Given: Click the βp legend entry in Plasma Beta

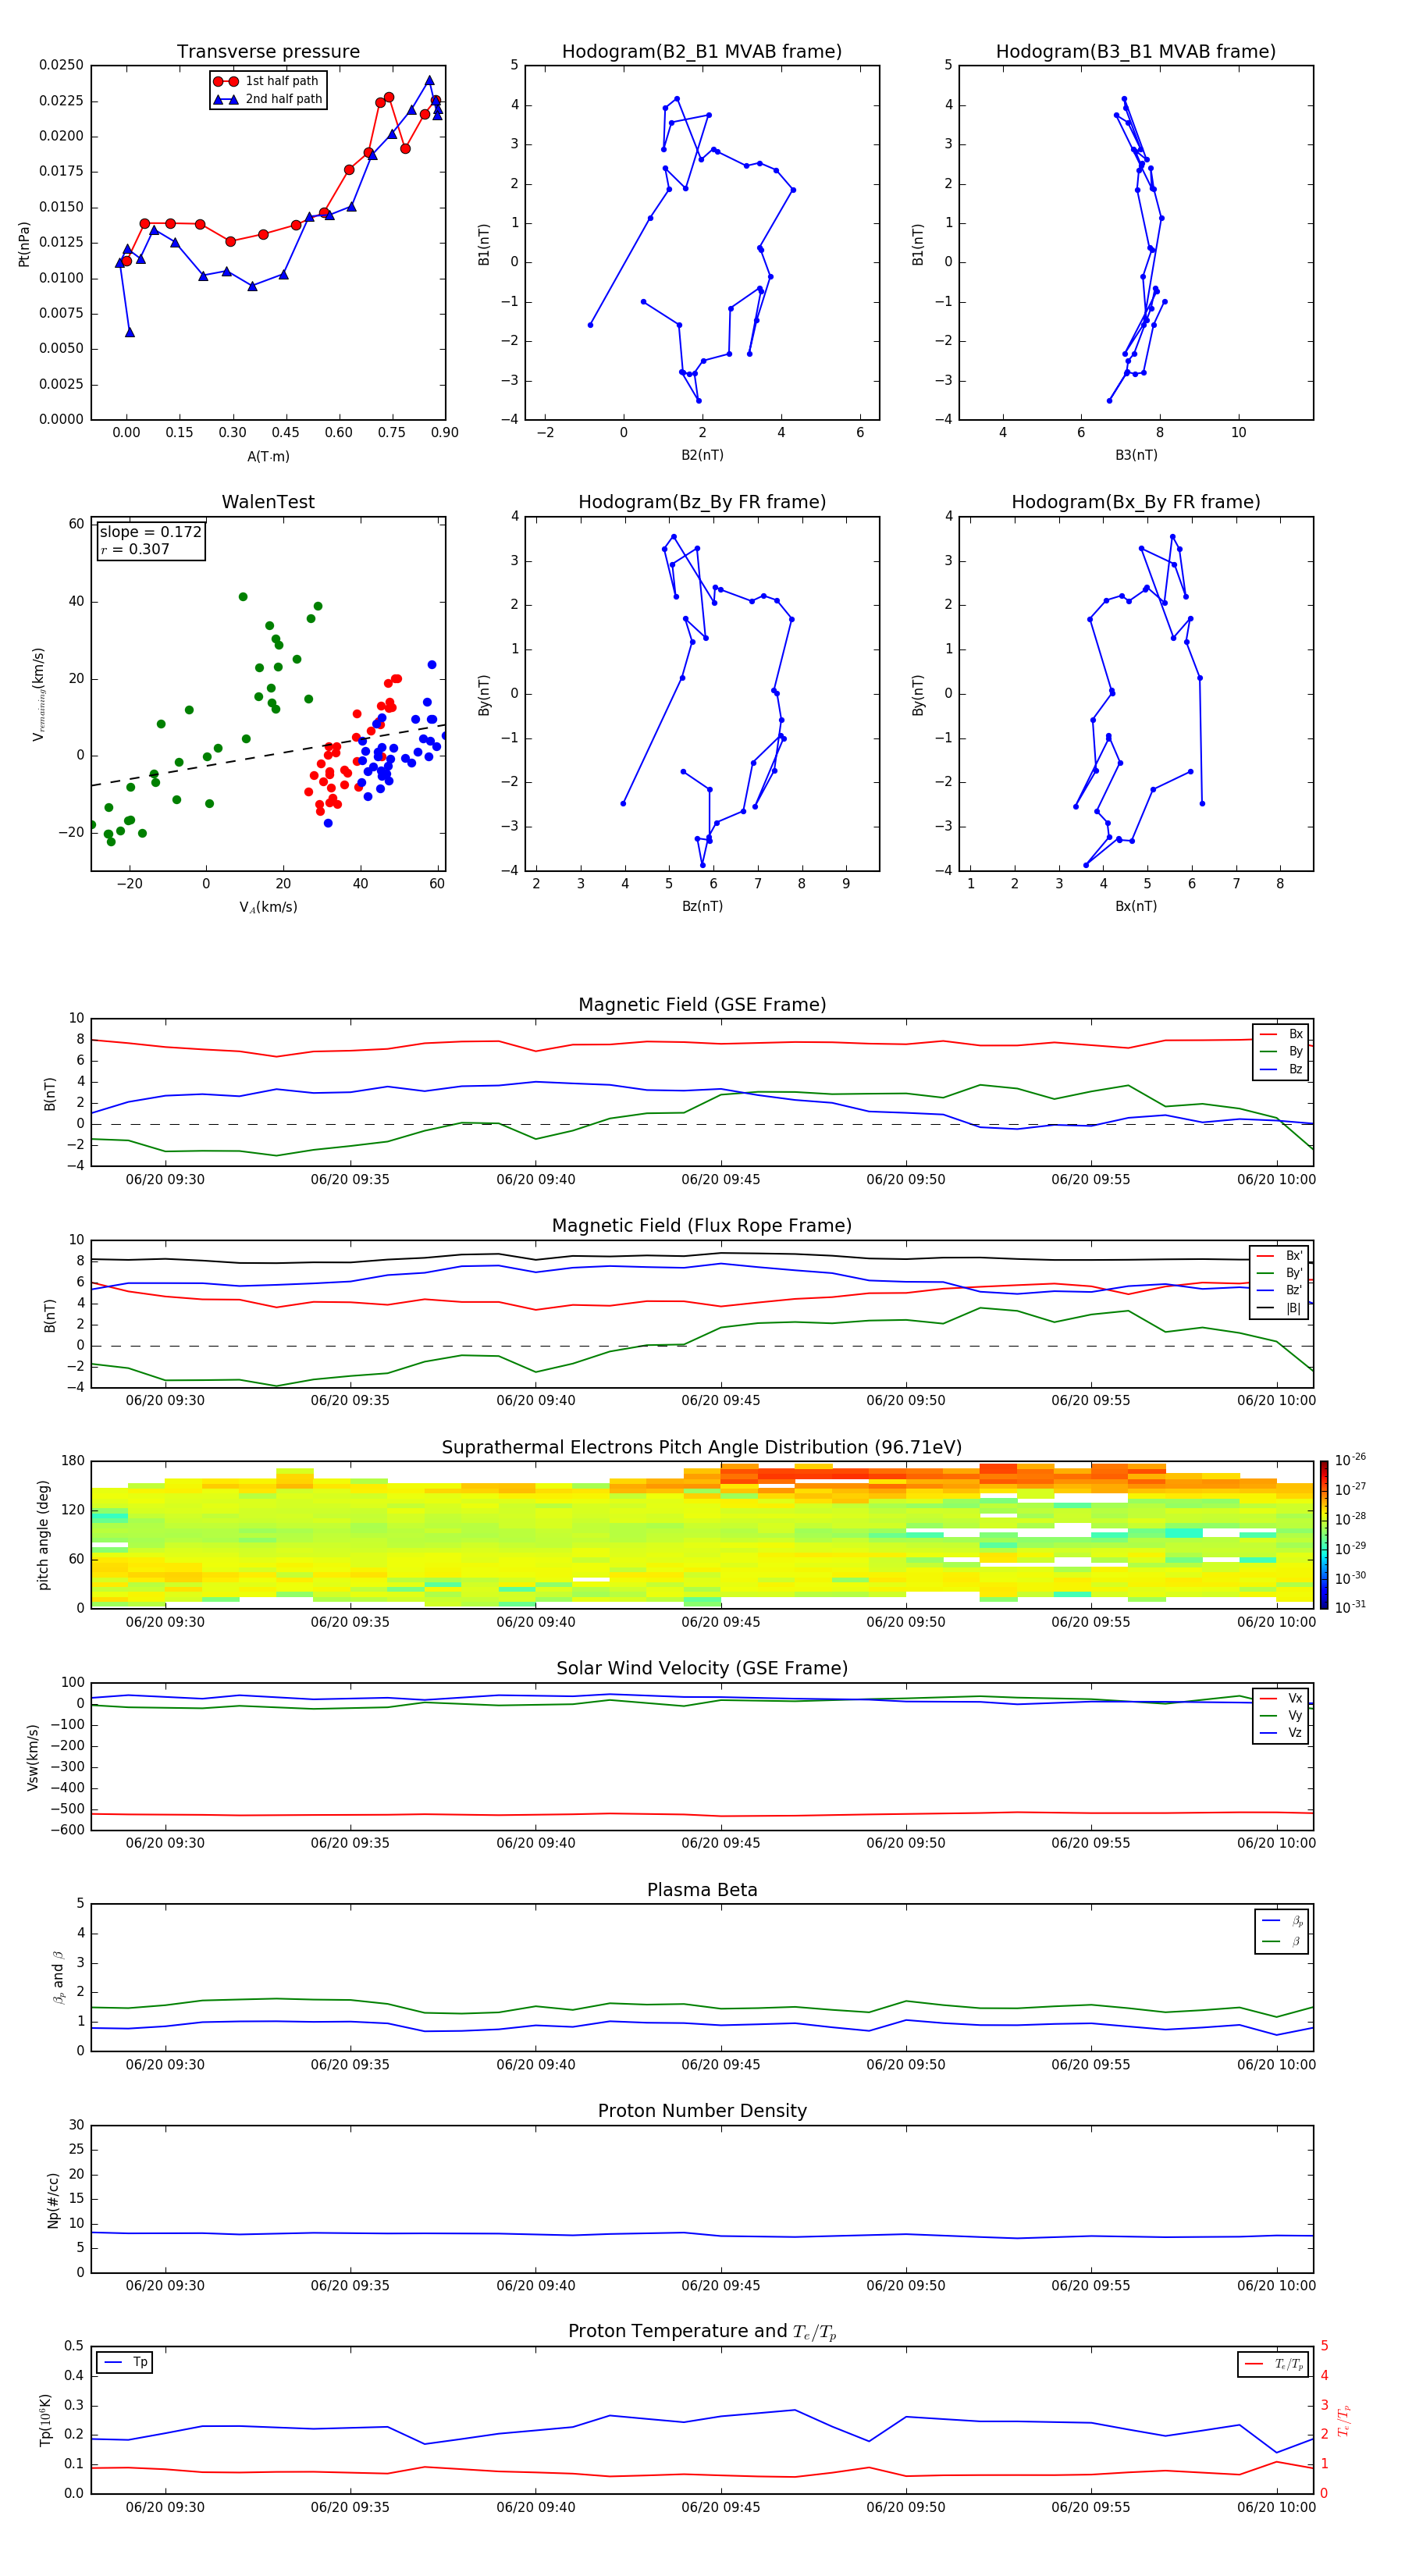Looking at the screenshot, I should (1283, 1921).
